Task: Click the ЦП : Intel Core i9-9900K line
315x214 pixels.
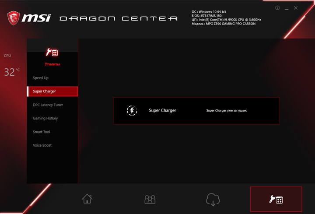Action: [227, 20]
